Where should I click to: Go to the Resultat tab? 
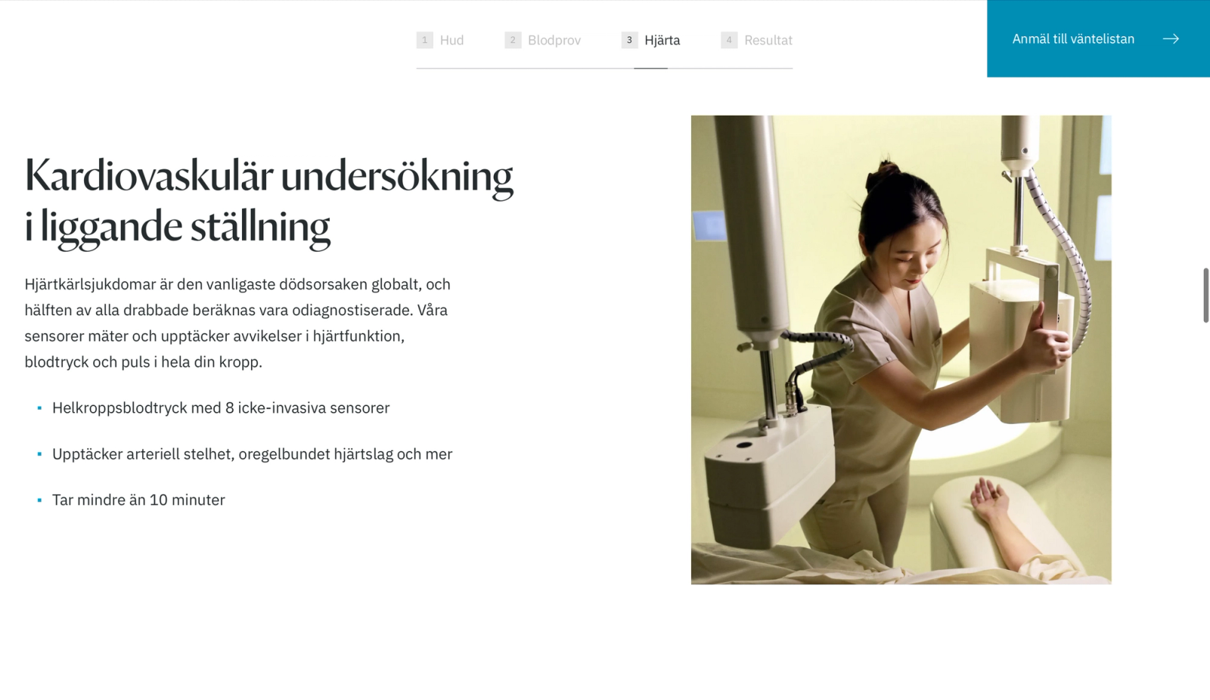click(x=757, y=40)
